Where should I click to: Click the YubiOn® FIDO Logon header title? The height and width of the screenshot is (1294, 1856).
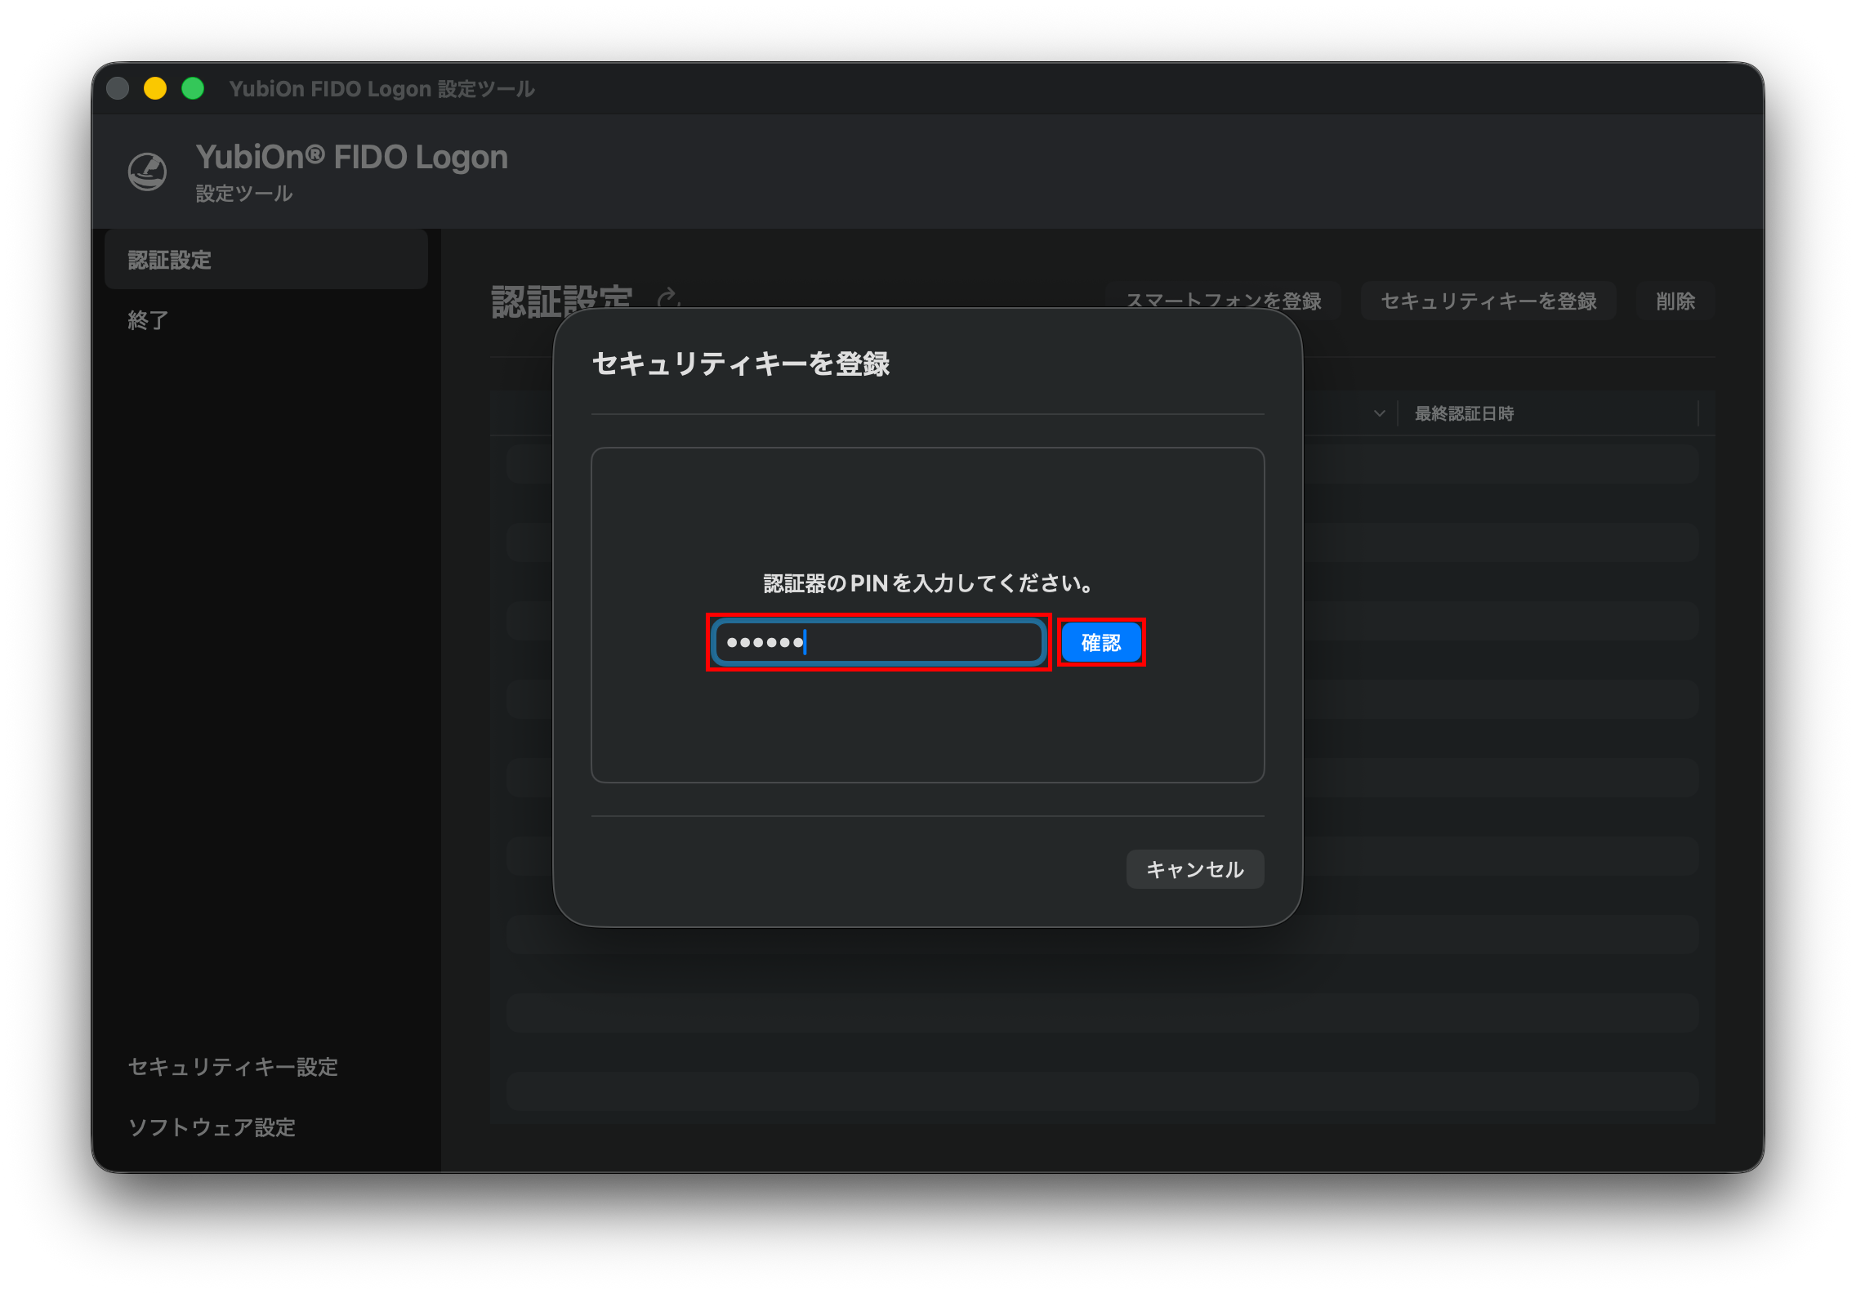(x=351, y=157)
